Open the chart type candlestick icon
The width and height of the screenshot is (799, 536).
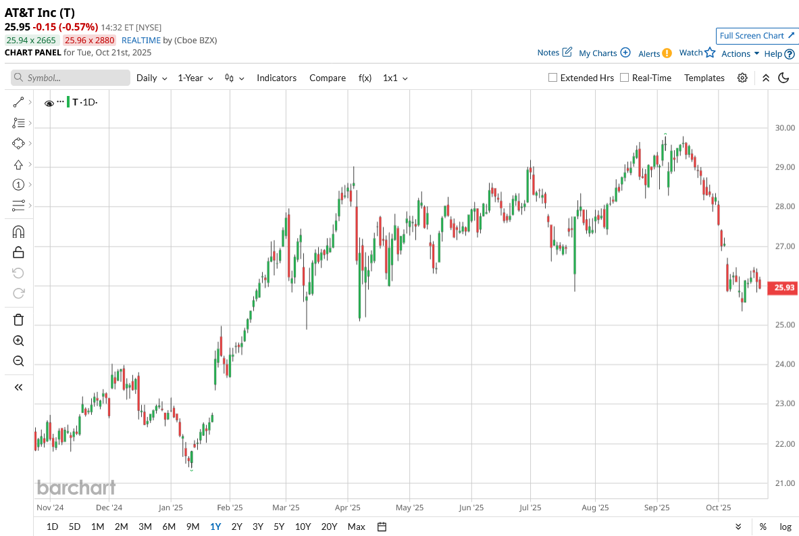tap(230, 78)
